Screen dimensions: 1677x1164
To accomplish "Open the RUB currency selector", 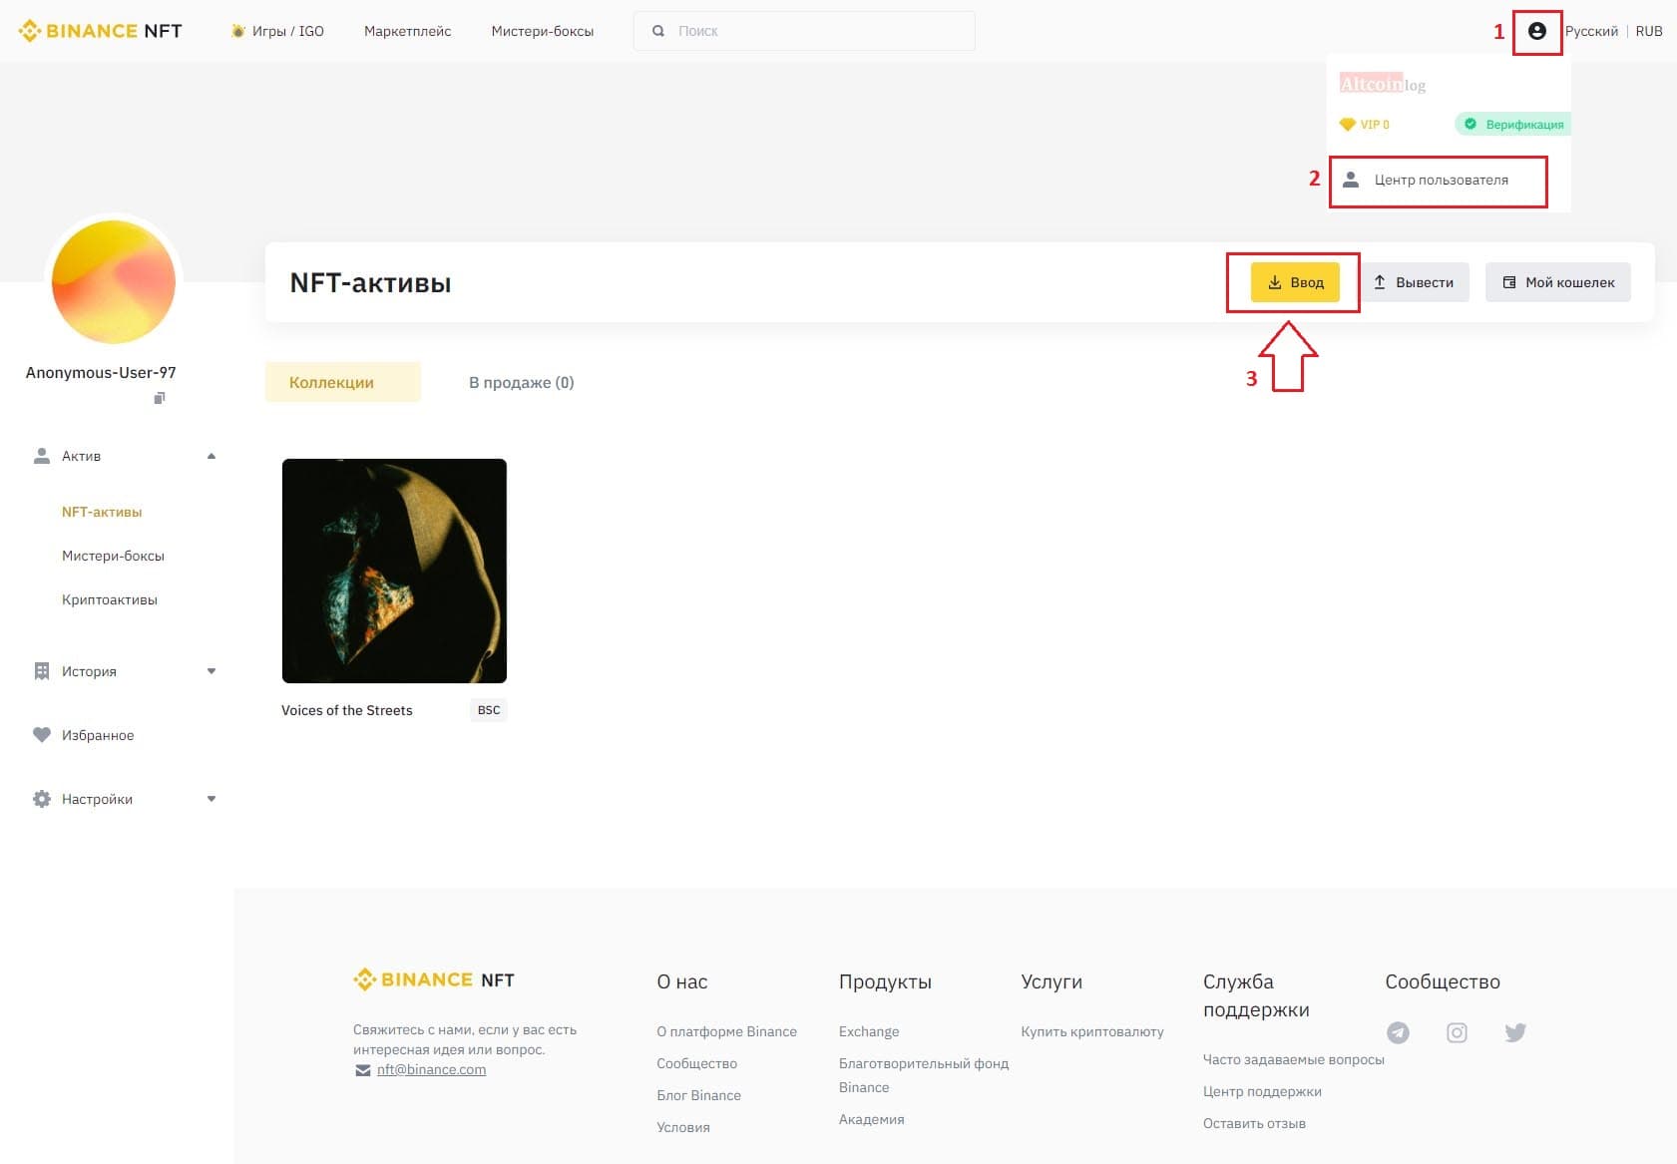I will pyautogui.click(x=1649, y=31).
